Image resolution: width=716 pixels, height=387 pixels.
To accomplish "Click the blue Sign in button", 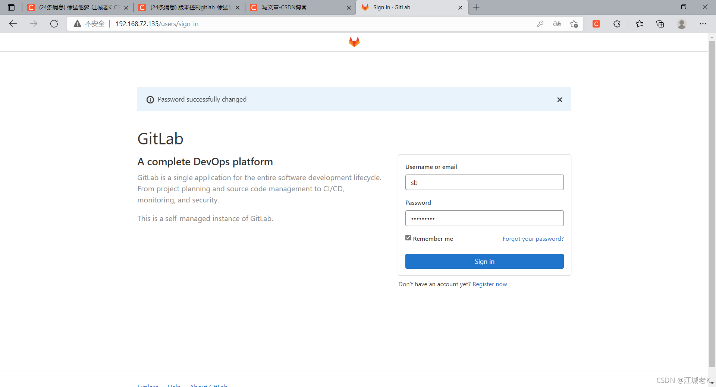I will 484,261.
